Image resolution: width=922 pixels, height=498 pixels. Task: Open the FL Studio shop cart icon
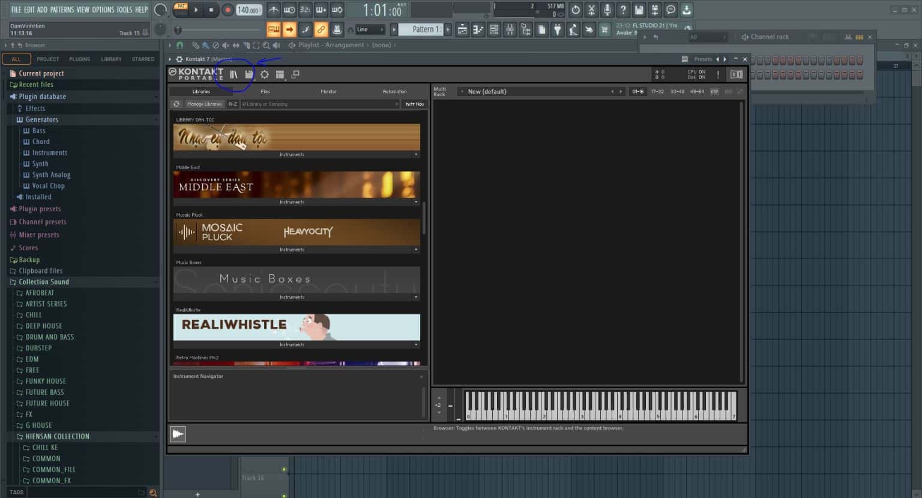(x=604, y=29)
